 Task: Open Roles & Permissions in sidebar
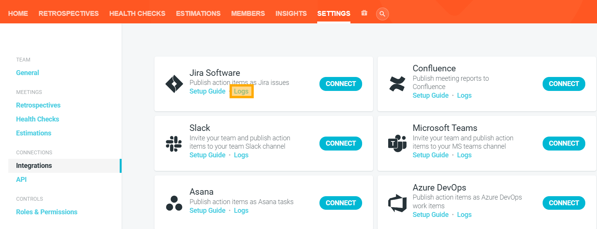click(47, 212)
